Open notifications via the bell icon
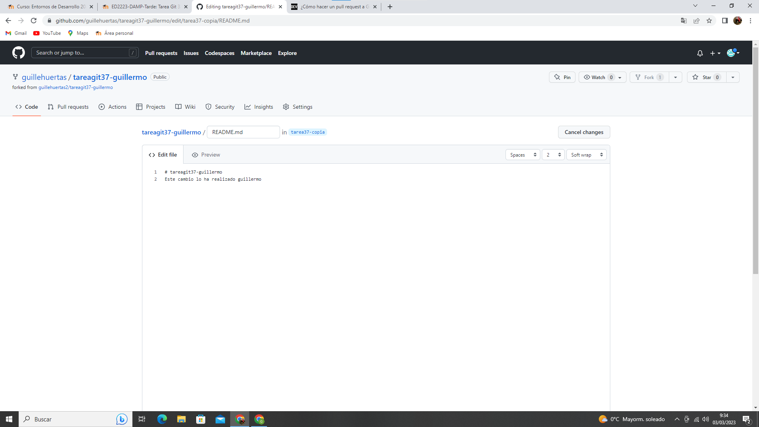This screenshot has width=759, height=427. (x=699, y=53)
